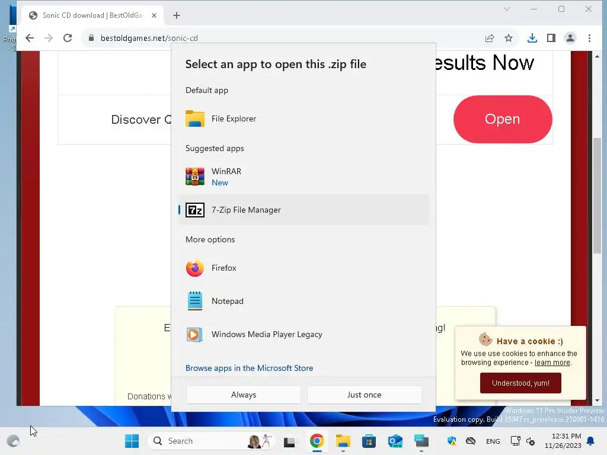Share this page icon in Chrome
This screenshot has height=455, width=607.
(490, 38)
